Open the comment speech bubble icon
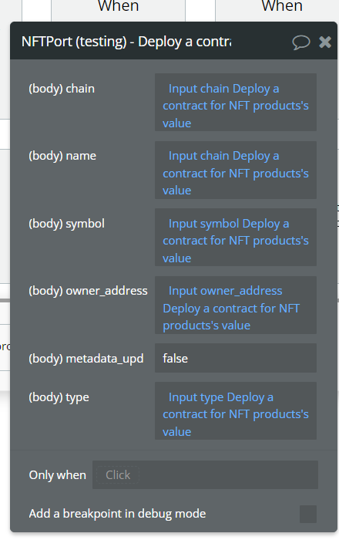Image resolution: width=339 pixels, height=540 pixels. 300,42
